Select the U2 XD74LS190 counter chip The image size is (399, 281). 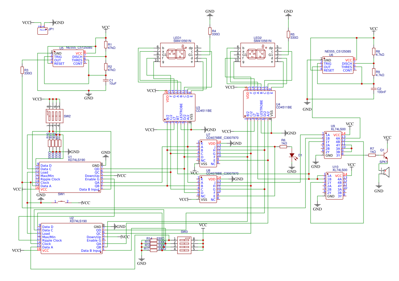click(71, 238)
